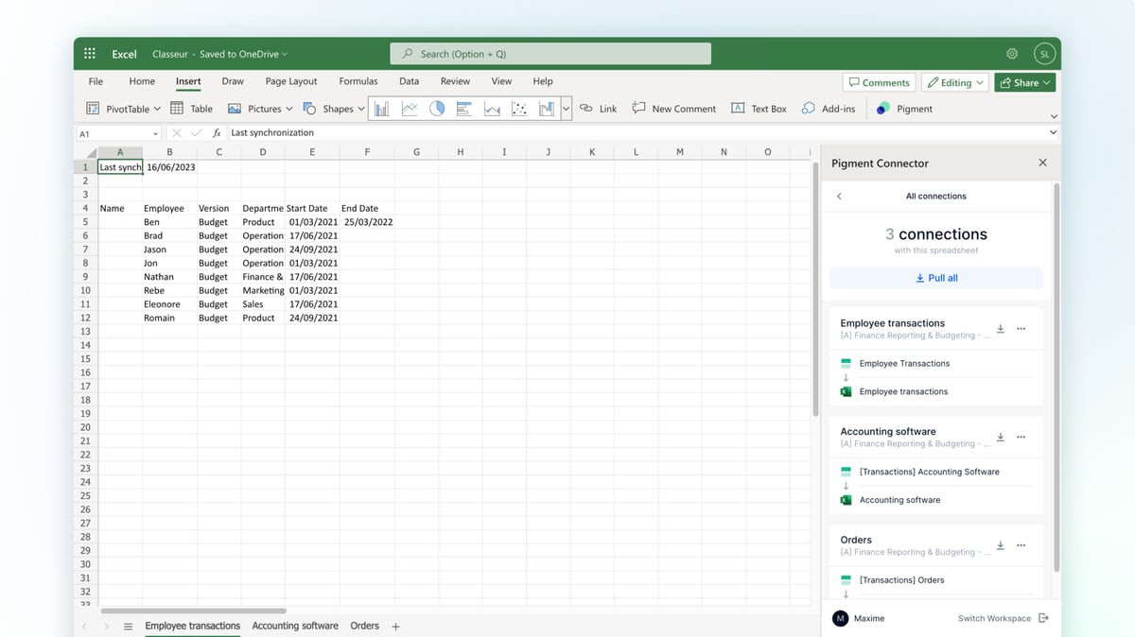Open the Accounting software sheet tab

(x=295, y=626)
